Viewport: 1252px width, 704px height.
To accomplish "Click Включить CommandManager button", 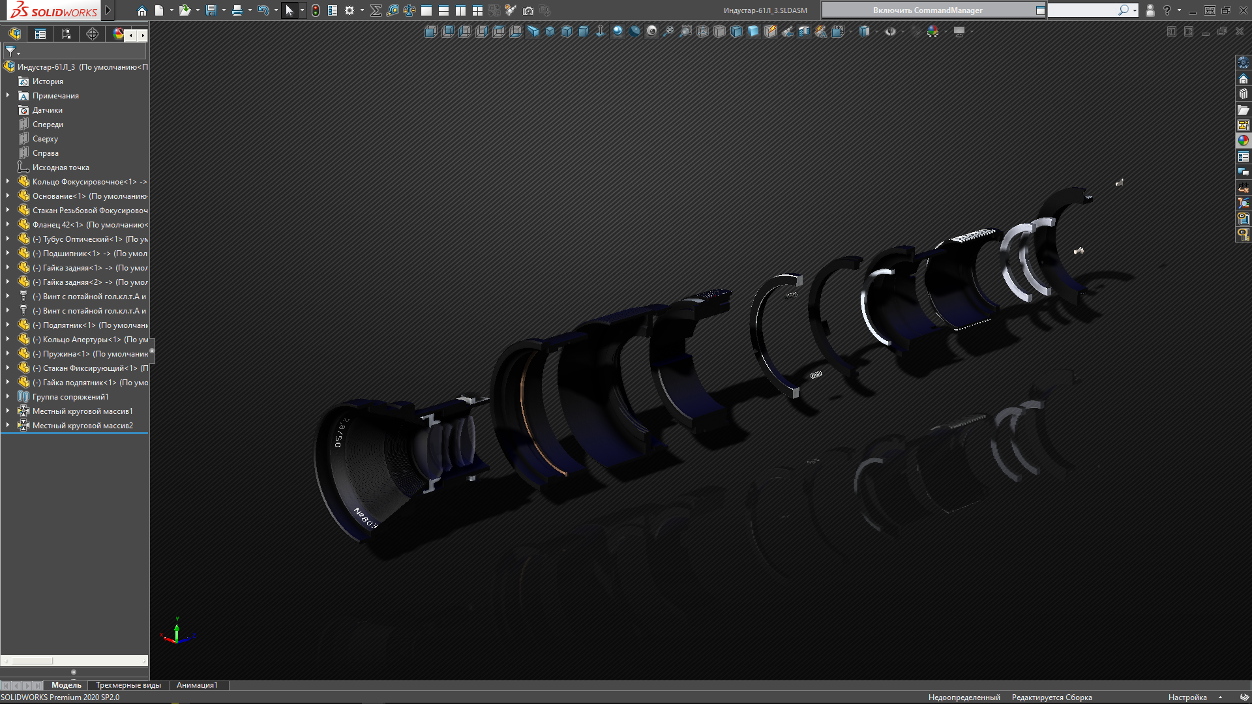I will pos(927,10).
